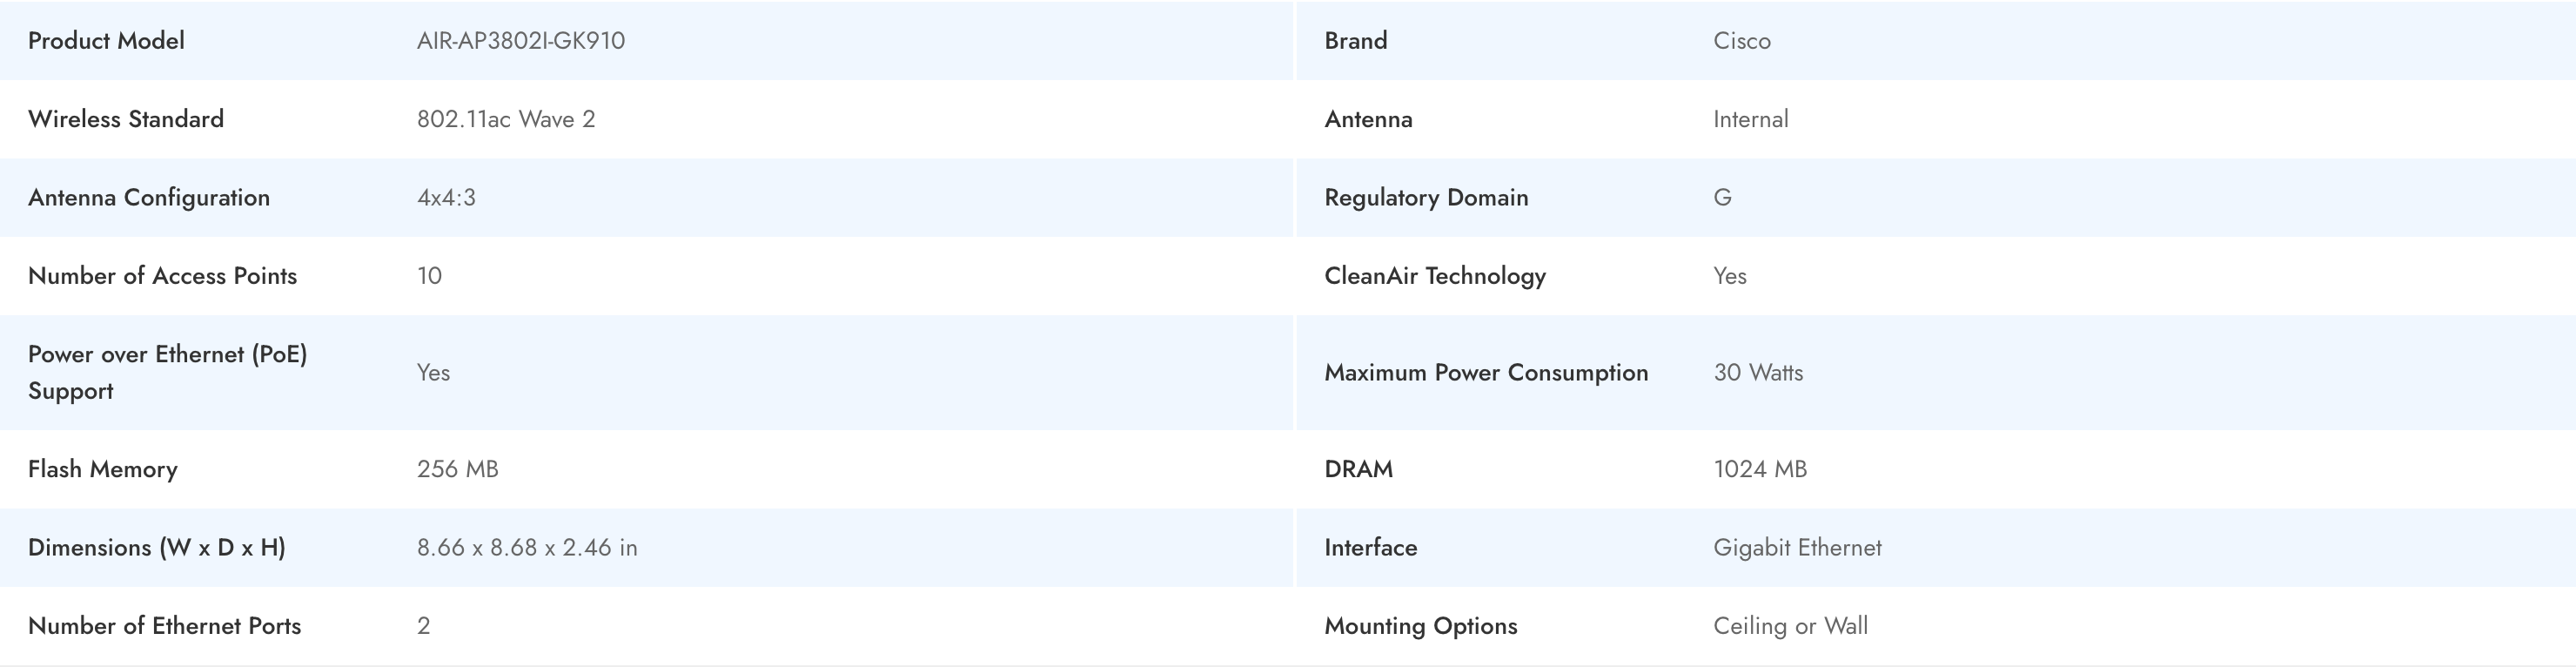The image size is (2576, 667).
Task: Select the 30 Watts power consumption value
Action: (x=1758, y=373)
